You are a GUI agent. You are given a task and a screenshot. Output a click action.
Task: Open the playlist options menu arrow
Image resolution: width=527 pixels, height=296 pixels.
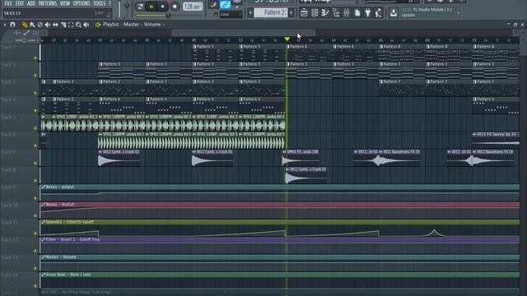coord(5,25)
